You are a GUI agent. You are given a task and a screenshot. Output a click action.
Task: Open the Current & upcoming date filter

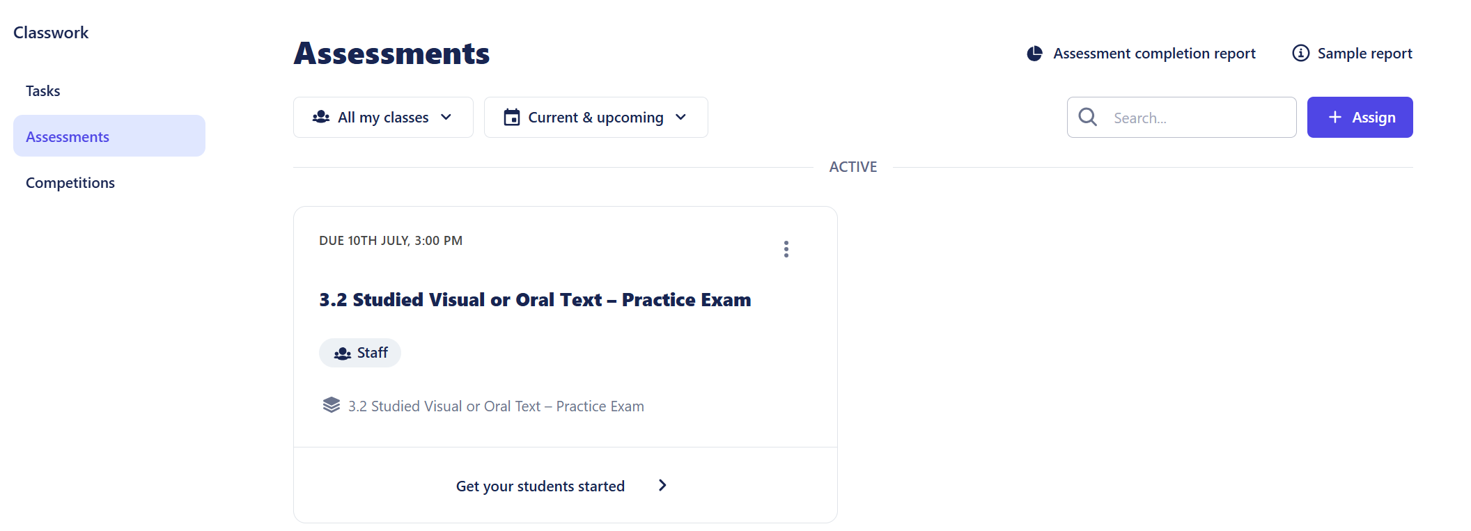click(596, 117)
